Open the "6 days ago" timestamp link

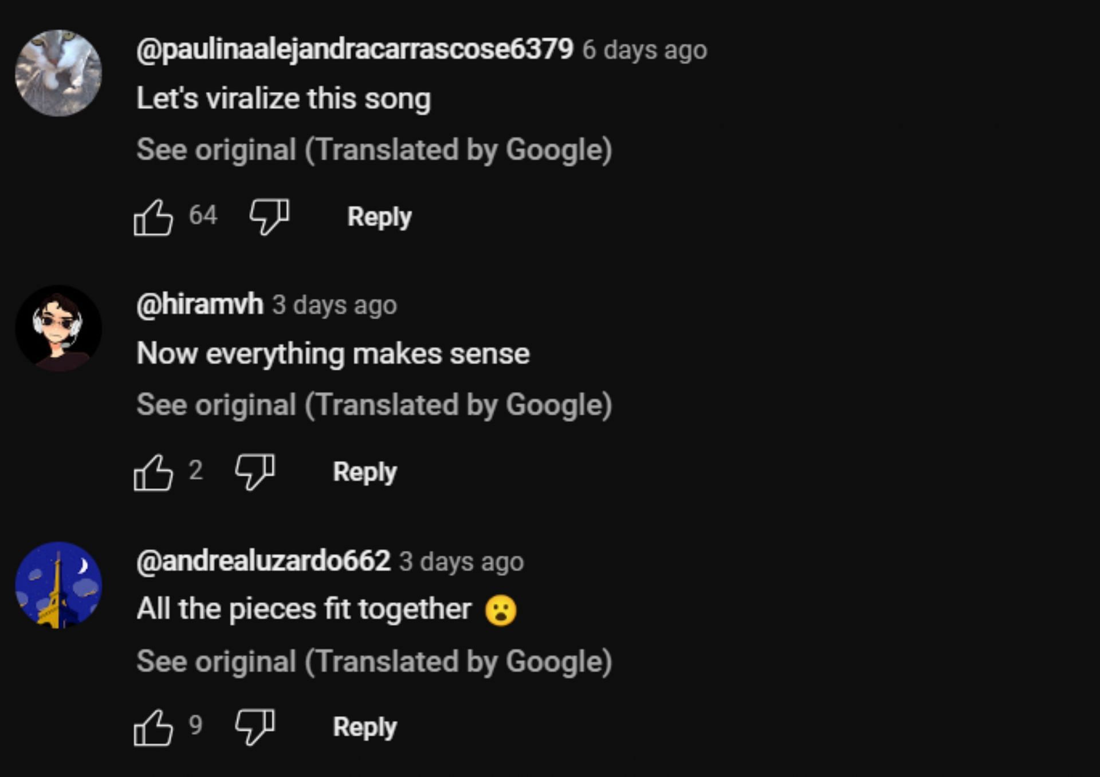point(645,50)
